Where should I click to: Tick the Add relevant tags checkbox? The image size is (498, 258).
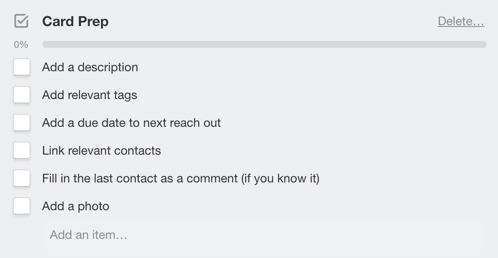22,95
